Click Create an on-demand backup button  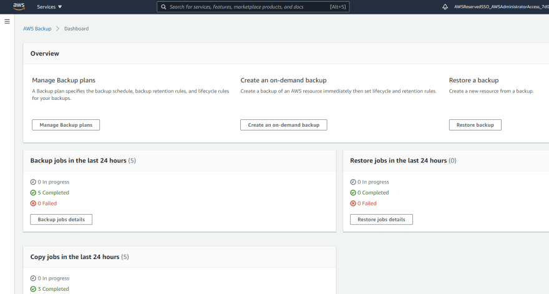coord(284,125)
